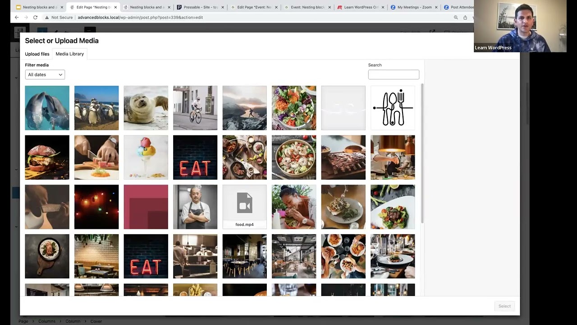Pick the mountain hiker landscape thumbnail
This screenshot has height=325, width=577.
point(245,108)
